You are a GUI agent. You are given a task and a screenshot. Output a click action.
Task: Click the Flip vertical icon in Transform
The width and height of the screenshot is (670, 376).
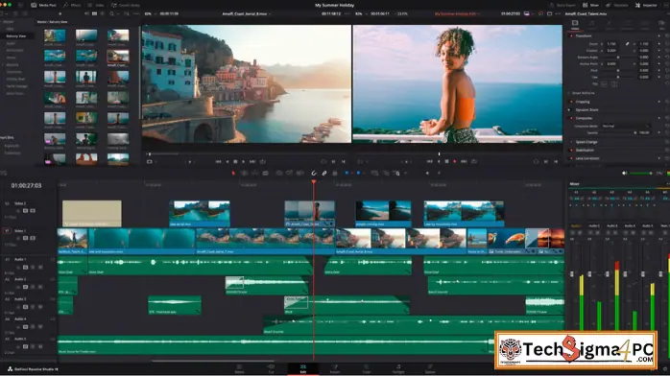point(614,84)
